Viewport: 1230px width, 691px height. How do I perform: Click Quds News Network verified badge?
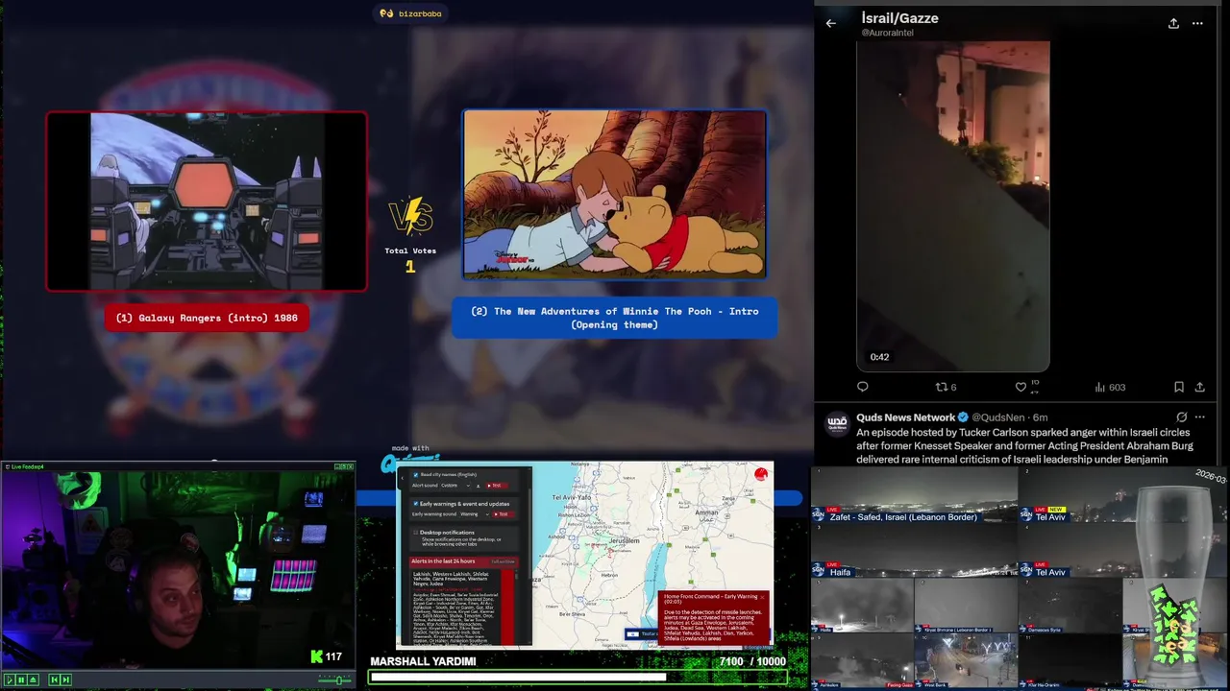(x=963, y=417)
